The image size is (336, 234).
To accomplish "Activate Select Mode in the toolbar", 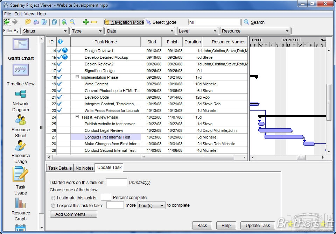I will [x=163, y=22].
